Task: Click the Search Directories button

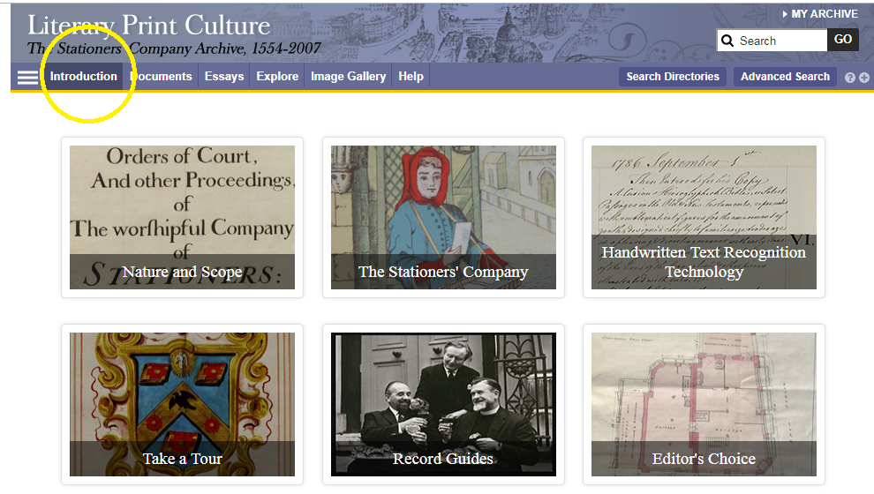Action: pos(672,76)
